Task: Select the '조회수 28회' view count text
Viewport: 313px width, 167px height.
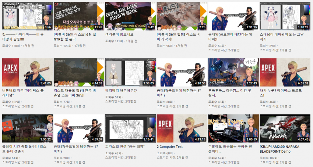Action: coord(62,158)
